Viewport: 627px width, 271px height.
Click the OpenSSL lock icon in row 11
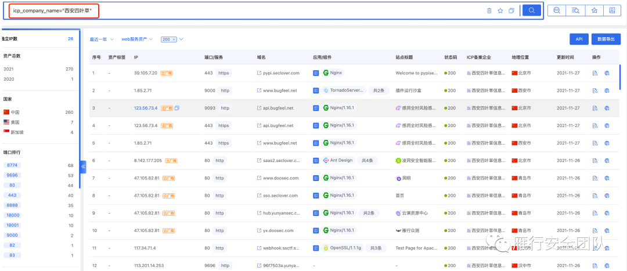[326, 248]
